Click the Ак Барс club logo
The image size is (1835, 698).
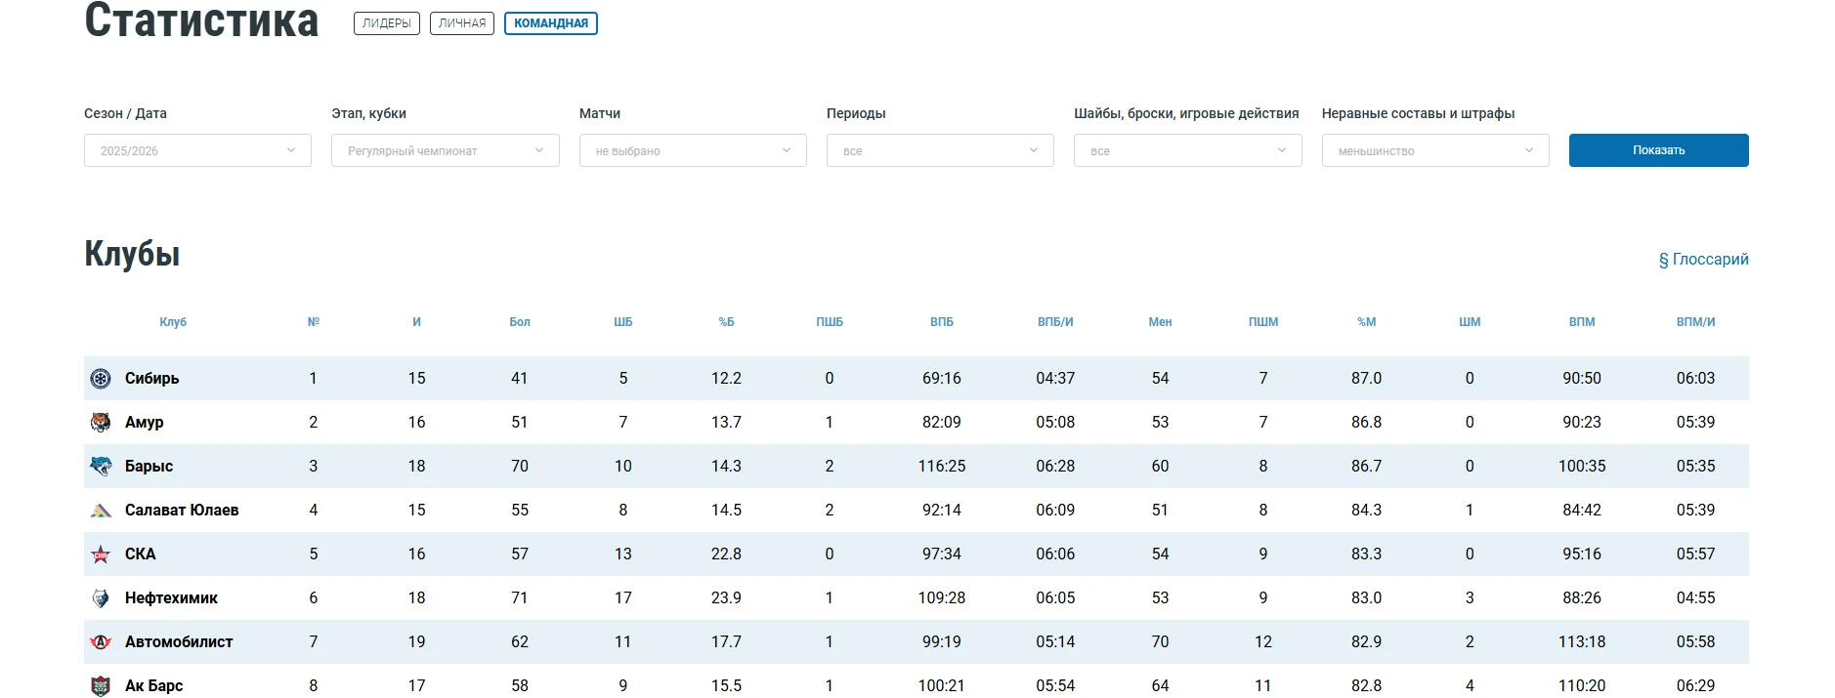coord(101,685)
